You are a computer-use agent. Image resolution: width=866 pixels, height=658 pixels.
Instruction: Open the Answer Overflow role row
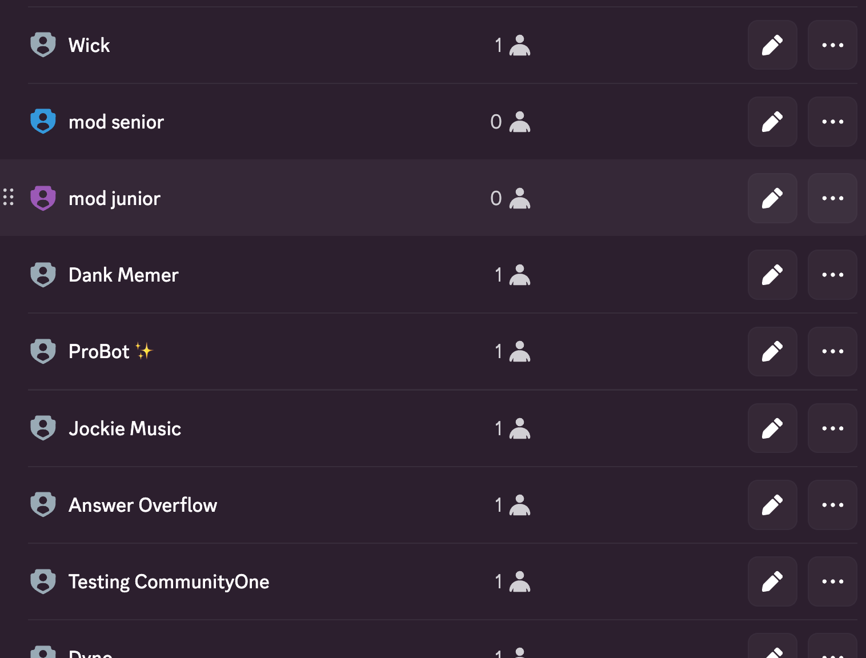(143, 505)
